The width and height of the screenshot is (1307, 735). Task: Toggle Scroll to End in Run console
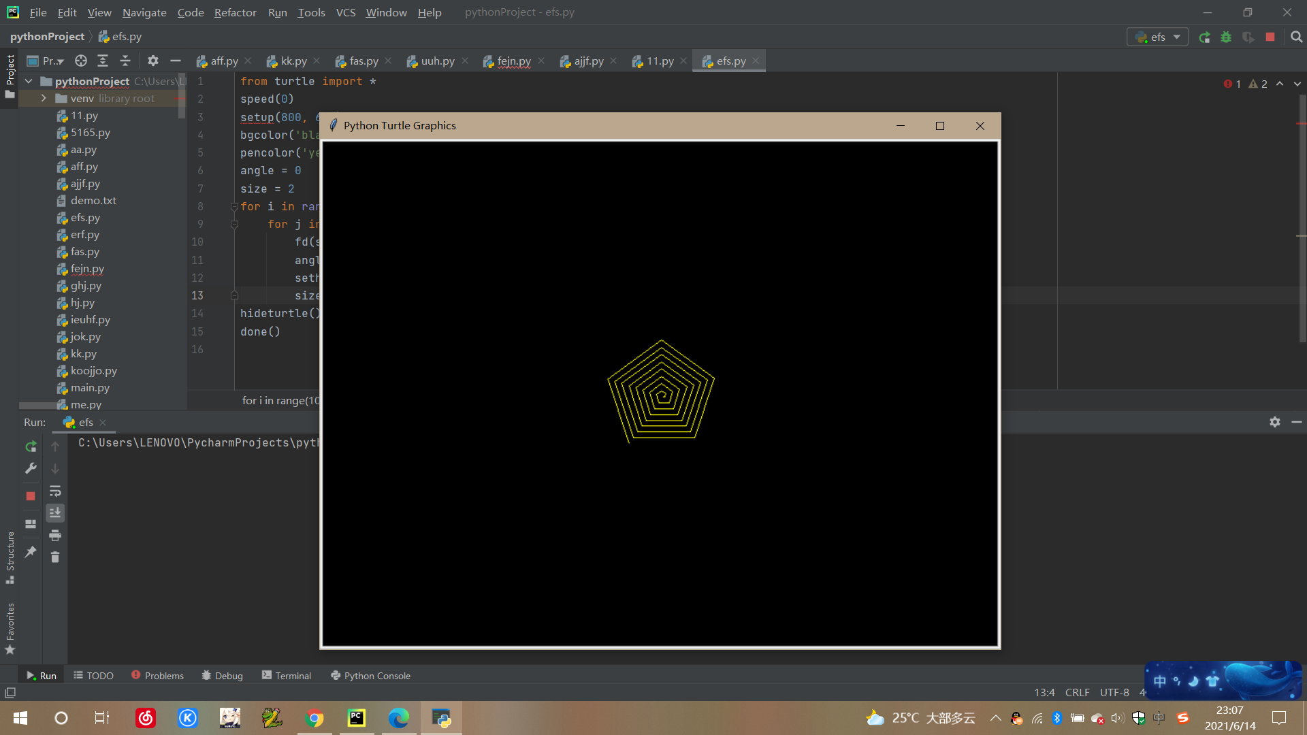(55, 512)
